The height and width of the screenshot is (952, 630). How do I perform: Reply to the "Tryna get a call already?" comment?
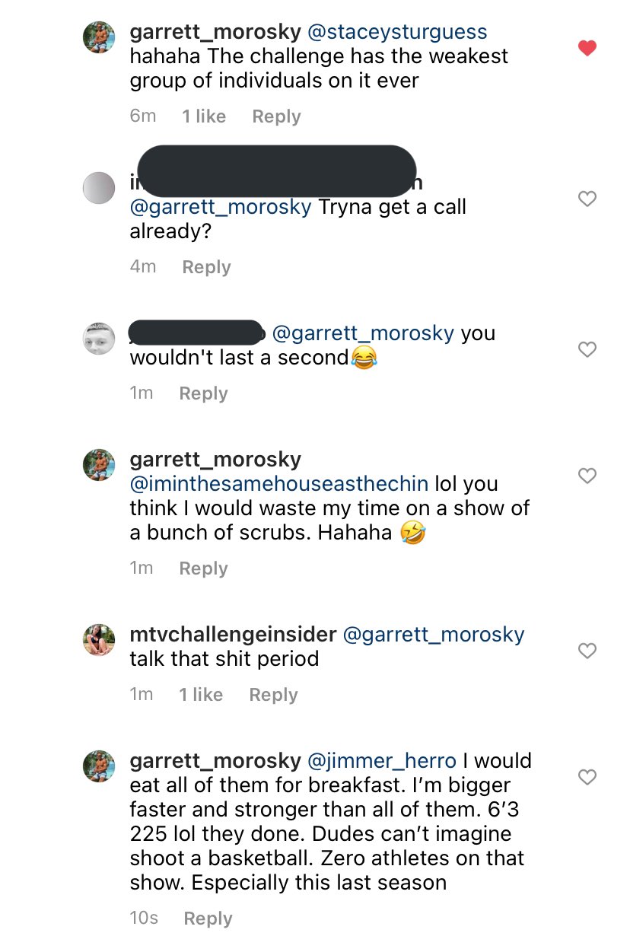click(206, 267)
